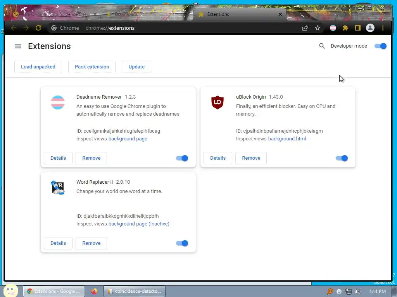The image size is (397, 297).
Task: Open Details for Word Replacer II
Action: click(x=58, y=243)
